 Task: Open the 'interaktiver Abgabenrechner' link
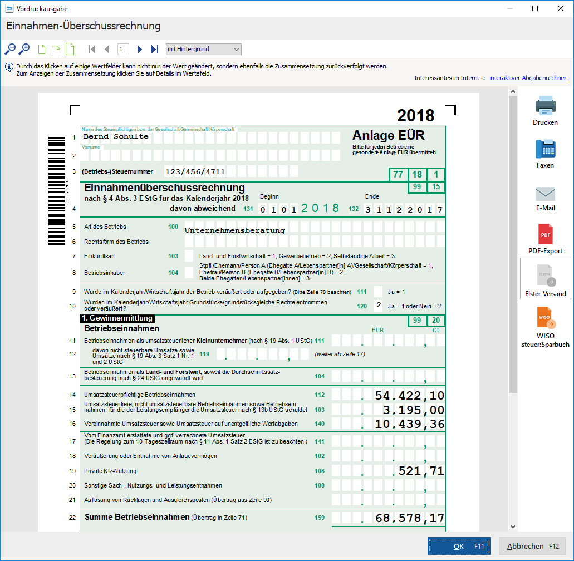(528, 78)
